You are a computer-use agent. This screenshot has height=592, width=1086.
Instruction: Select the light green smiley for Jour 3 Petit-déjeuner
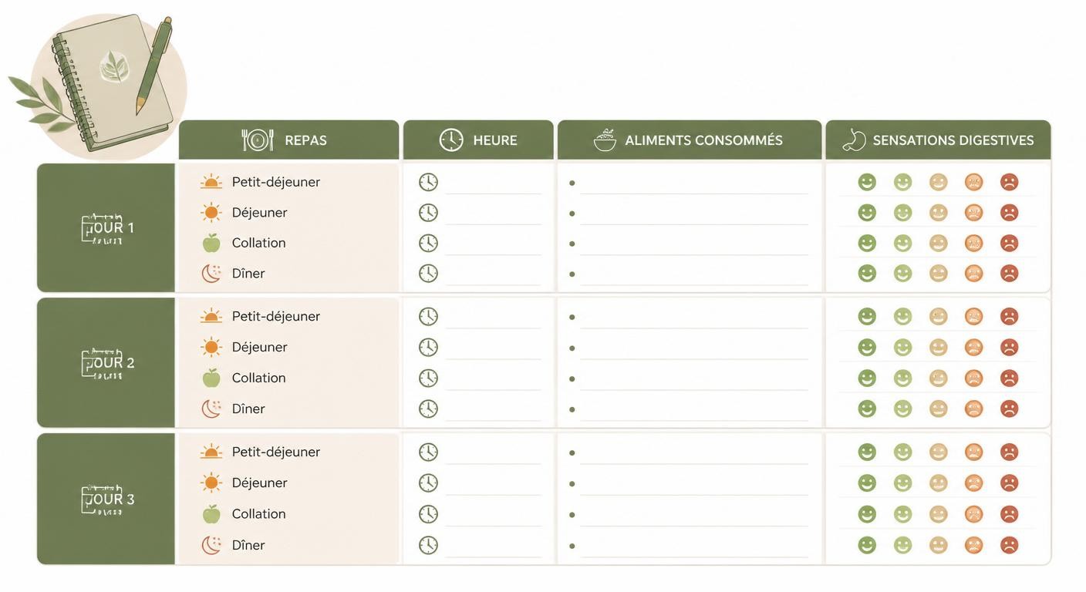click(x=902, y=452)
